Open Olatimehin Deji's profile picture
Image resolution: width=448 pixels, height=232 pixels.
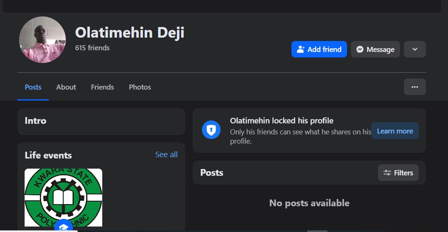(42, 40)
